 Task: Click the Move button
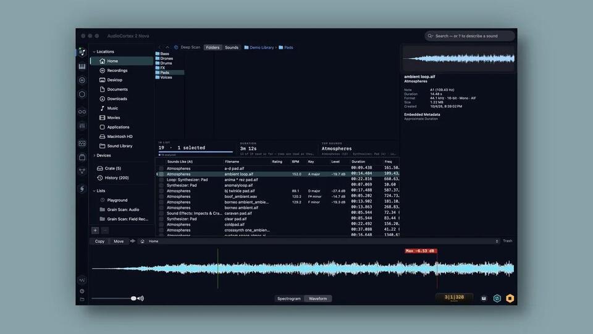click(119, 241)
